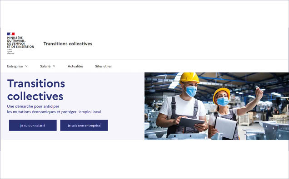
Task: Click the header site title 'Transitions collectives'
Action: tap(68, 44)
